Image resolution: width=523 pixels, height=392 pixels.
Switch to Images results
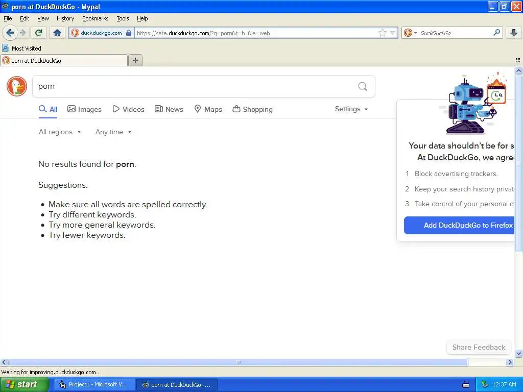click(x=84, y=109)
